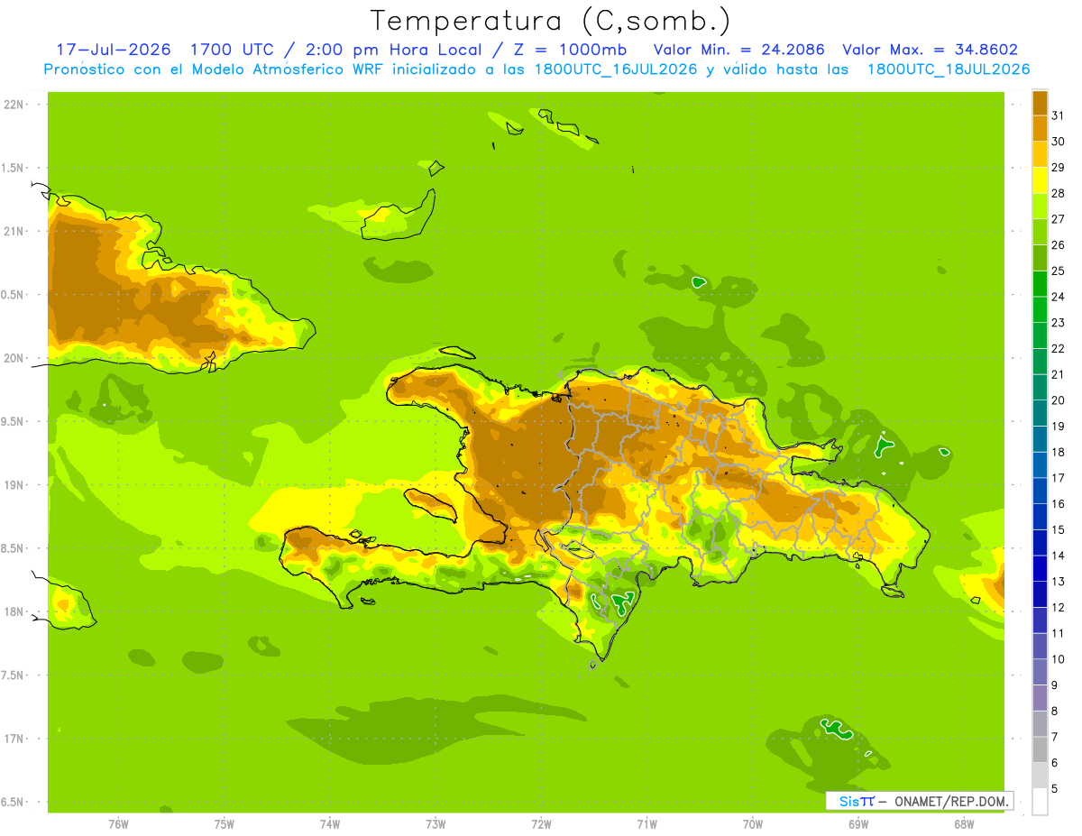Pick the color bar segment between 30 and 31
Screen dimensions: 1082x836
(x=1040, y=128)
